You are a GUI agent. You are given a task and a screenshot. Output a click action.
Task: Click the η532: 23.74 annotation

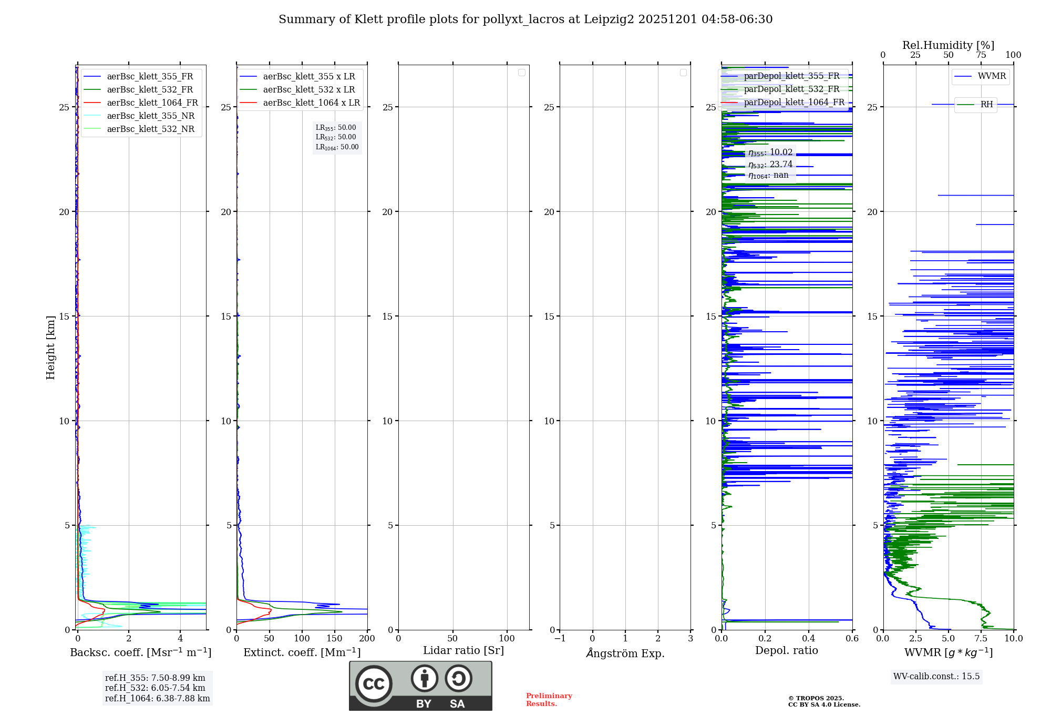pos(770,165)
